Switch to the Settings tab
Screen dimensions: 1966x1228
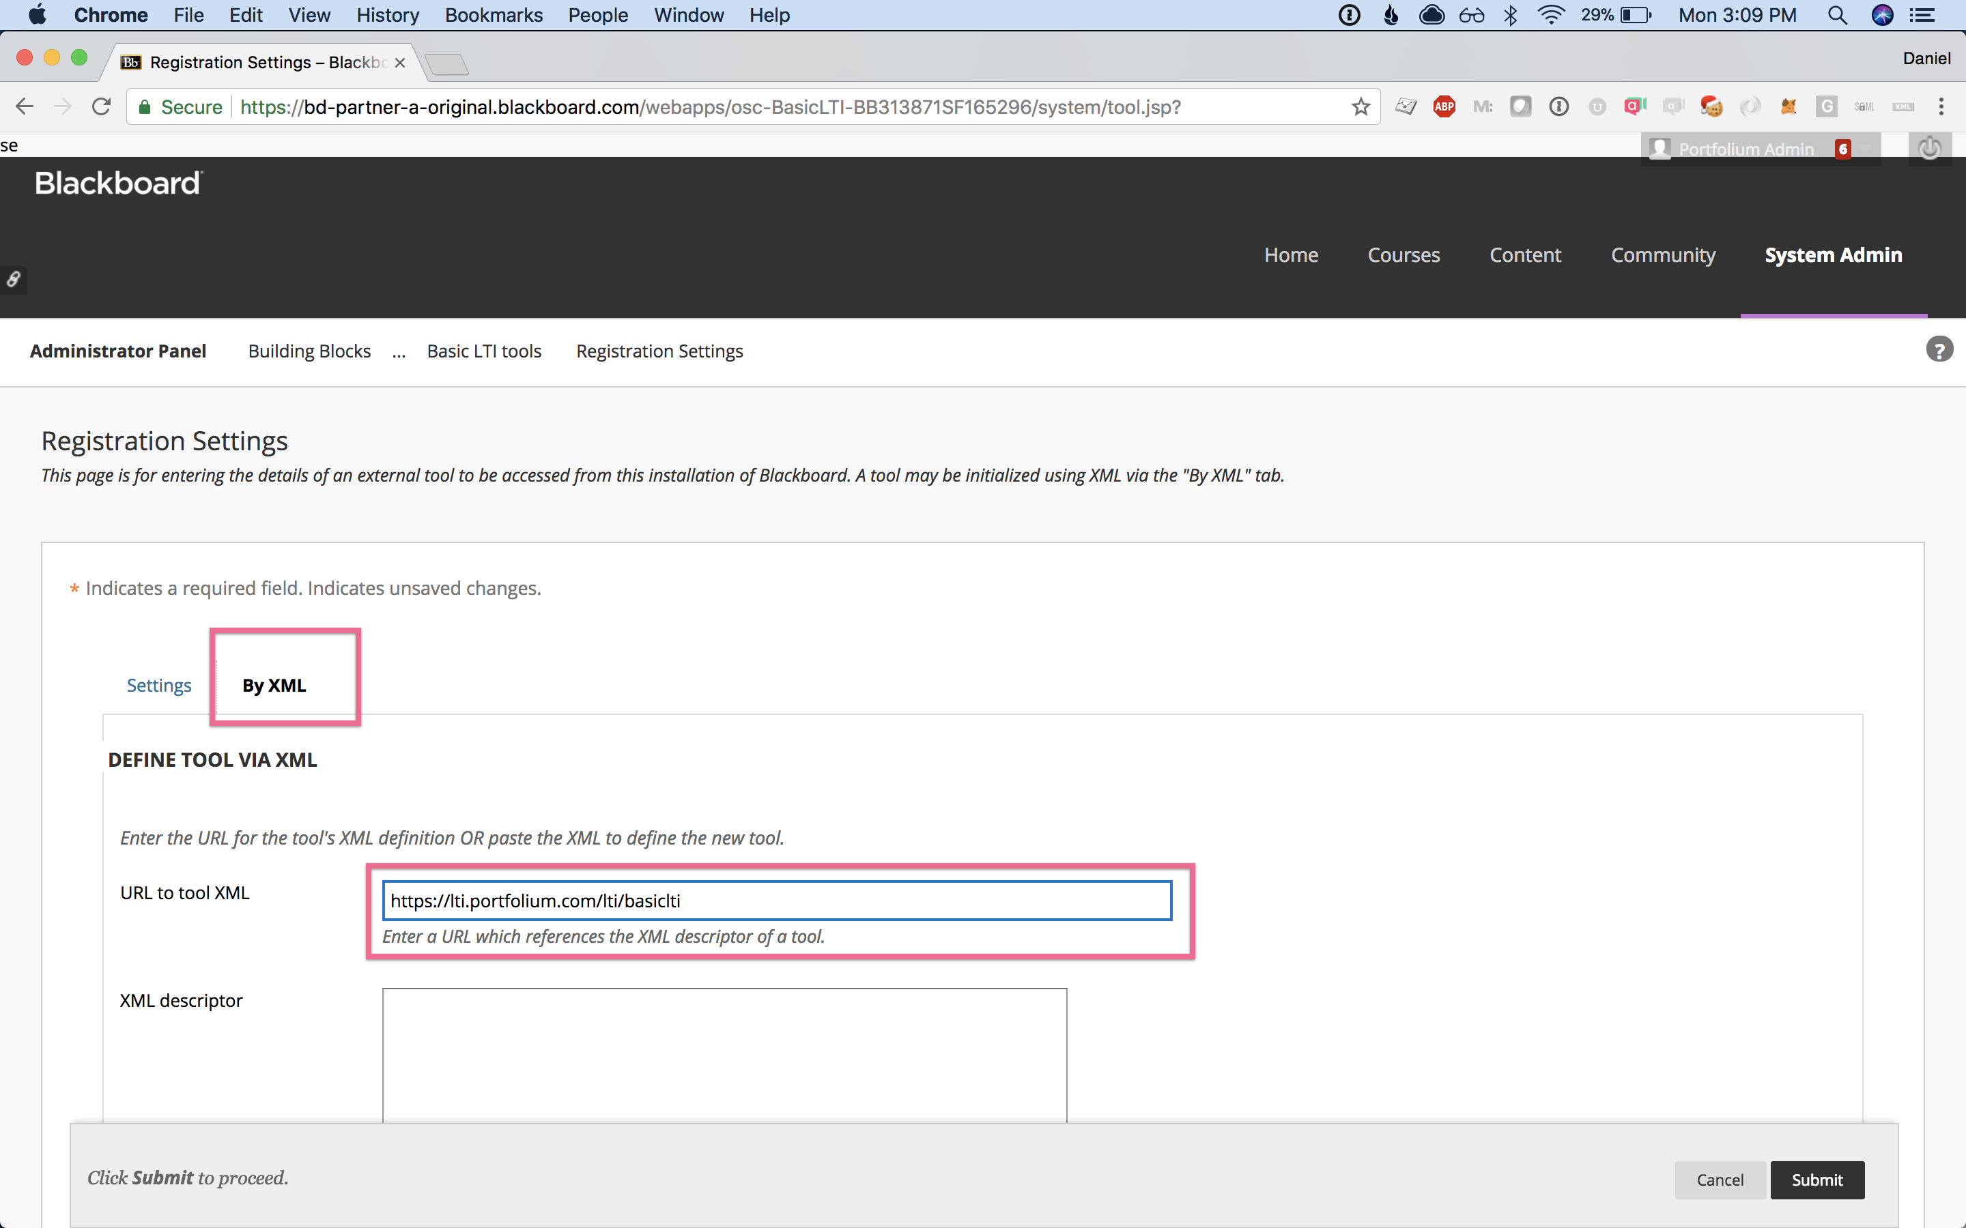159,686
